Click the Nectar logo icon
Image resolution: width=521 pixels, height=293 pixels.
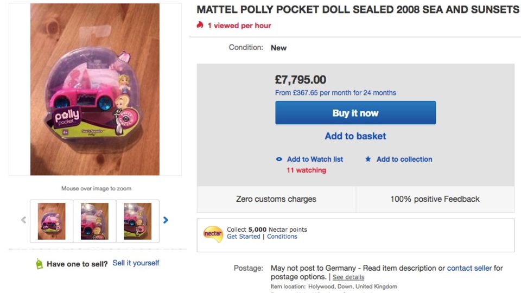(213, 233)
